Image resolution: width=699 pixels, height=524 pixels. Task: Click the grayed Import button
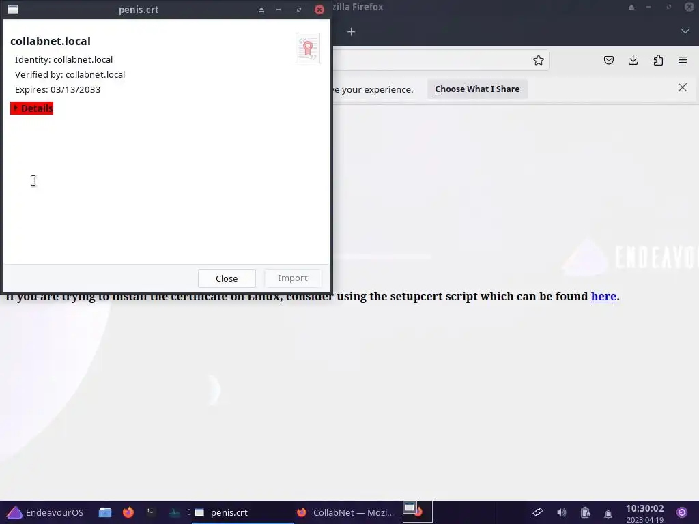pos(292,278)
